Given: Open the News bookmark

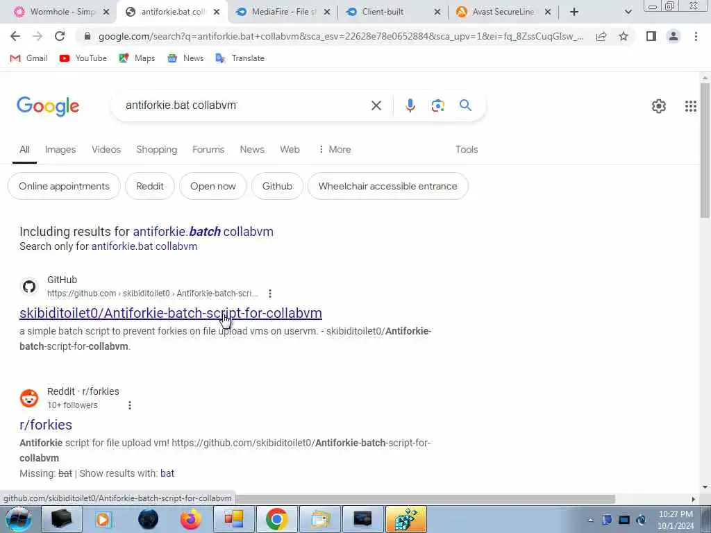Looking at the screenshot, I should click(185, 58).
